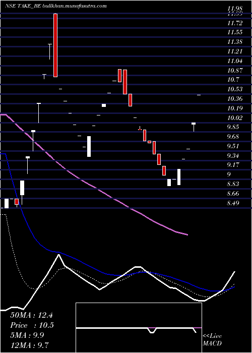
Task: Click inside the Live MACD inset box
Action: click(139, 328)
